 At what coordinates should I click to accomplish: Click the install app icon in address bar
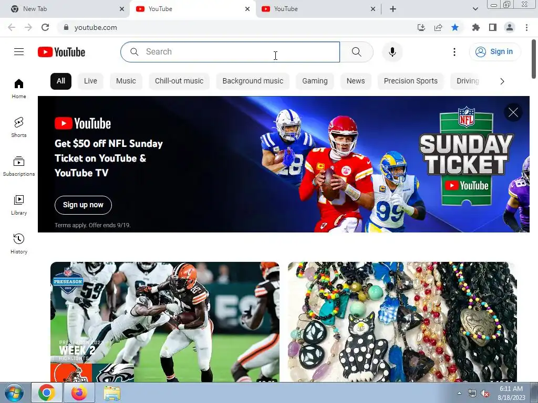tap(421, 27)
